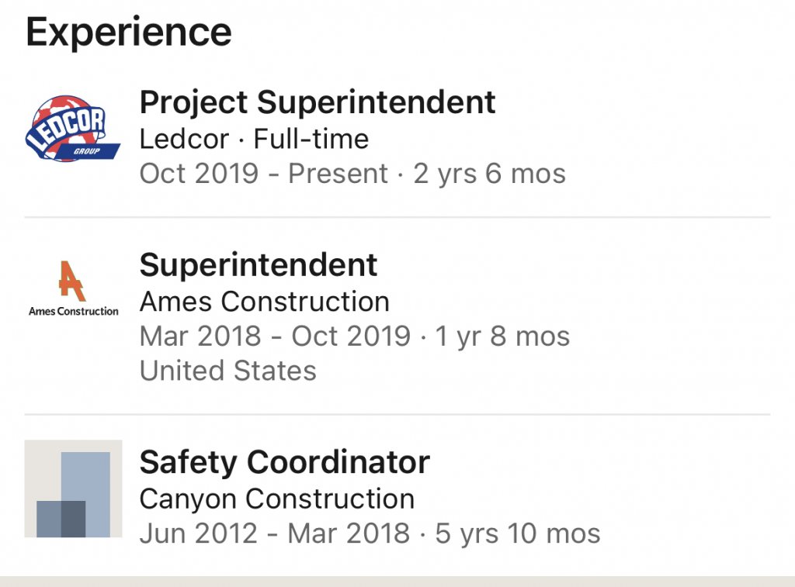The height and width of the screenshot is (587, 795).
Task: Open the Safety Coordinator entry
Action: (284, 463)
